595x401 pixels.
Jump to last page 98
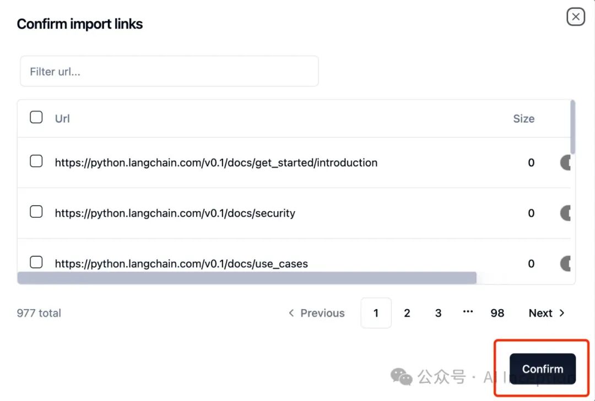click(497, 313)
